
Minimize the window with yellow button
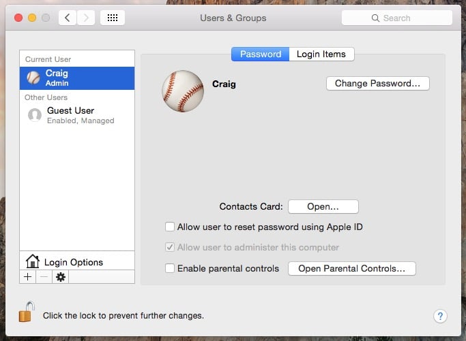click(32, 18)
